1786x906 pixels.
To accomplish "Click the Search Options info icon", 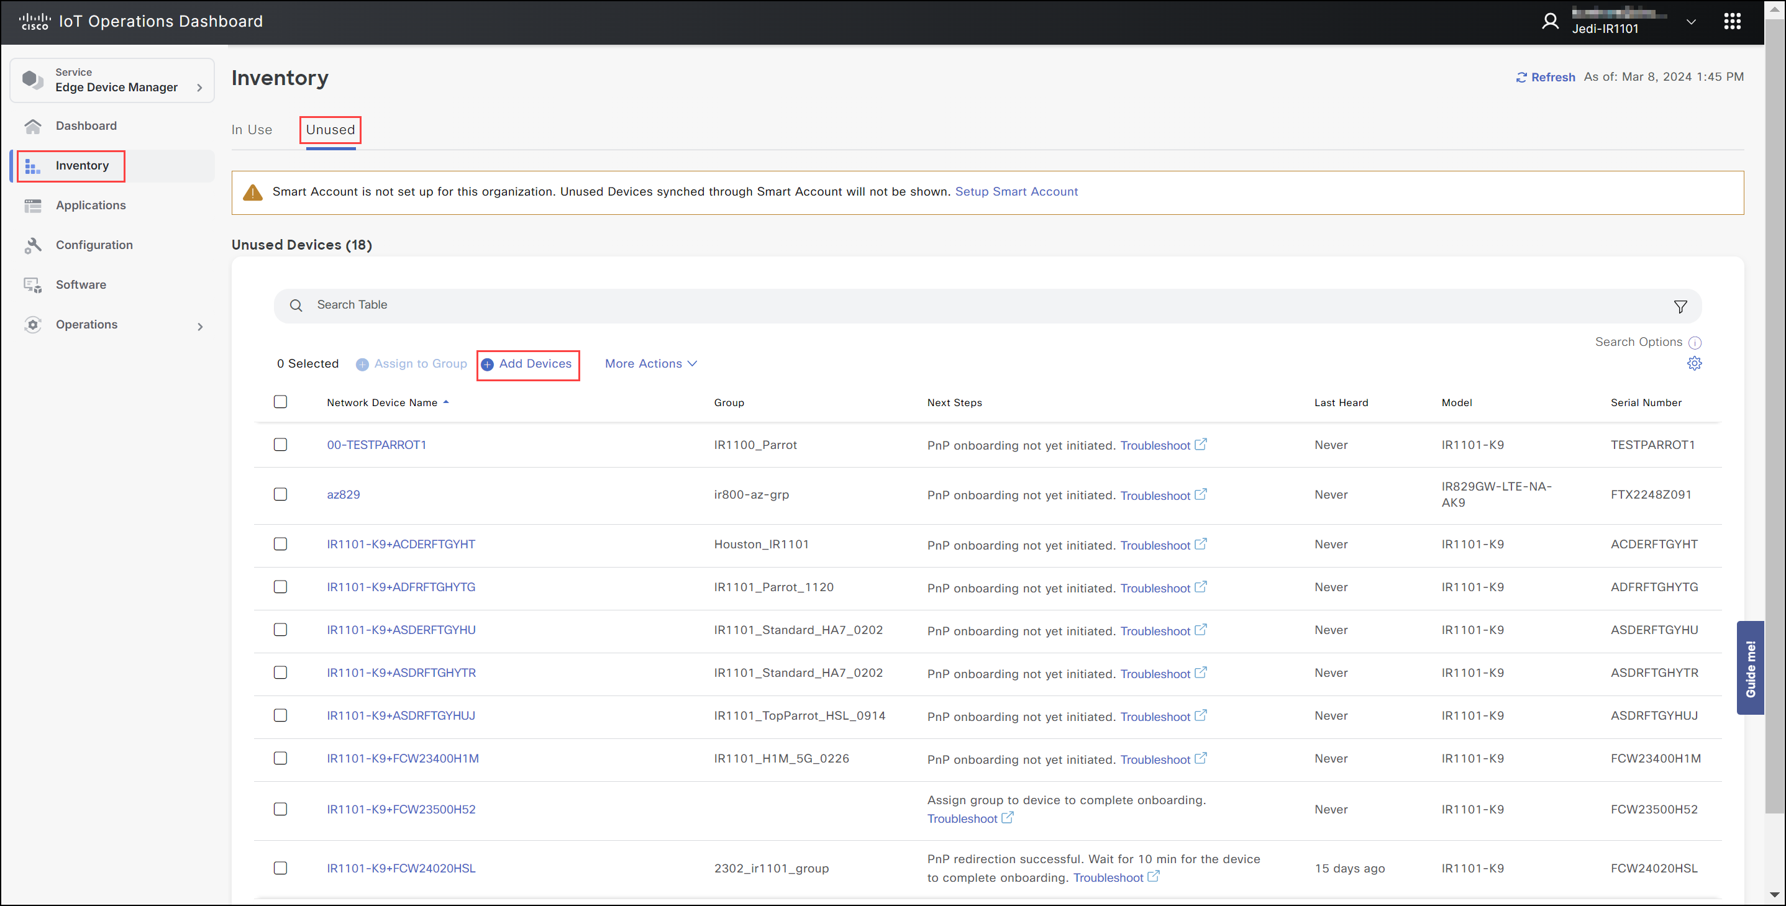I will pyautogui.click(x=1695, y=343).
